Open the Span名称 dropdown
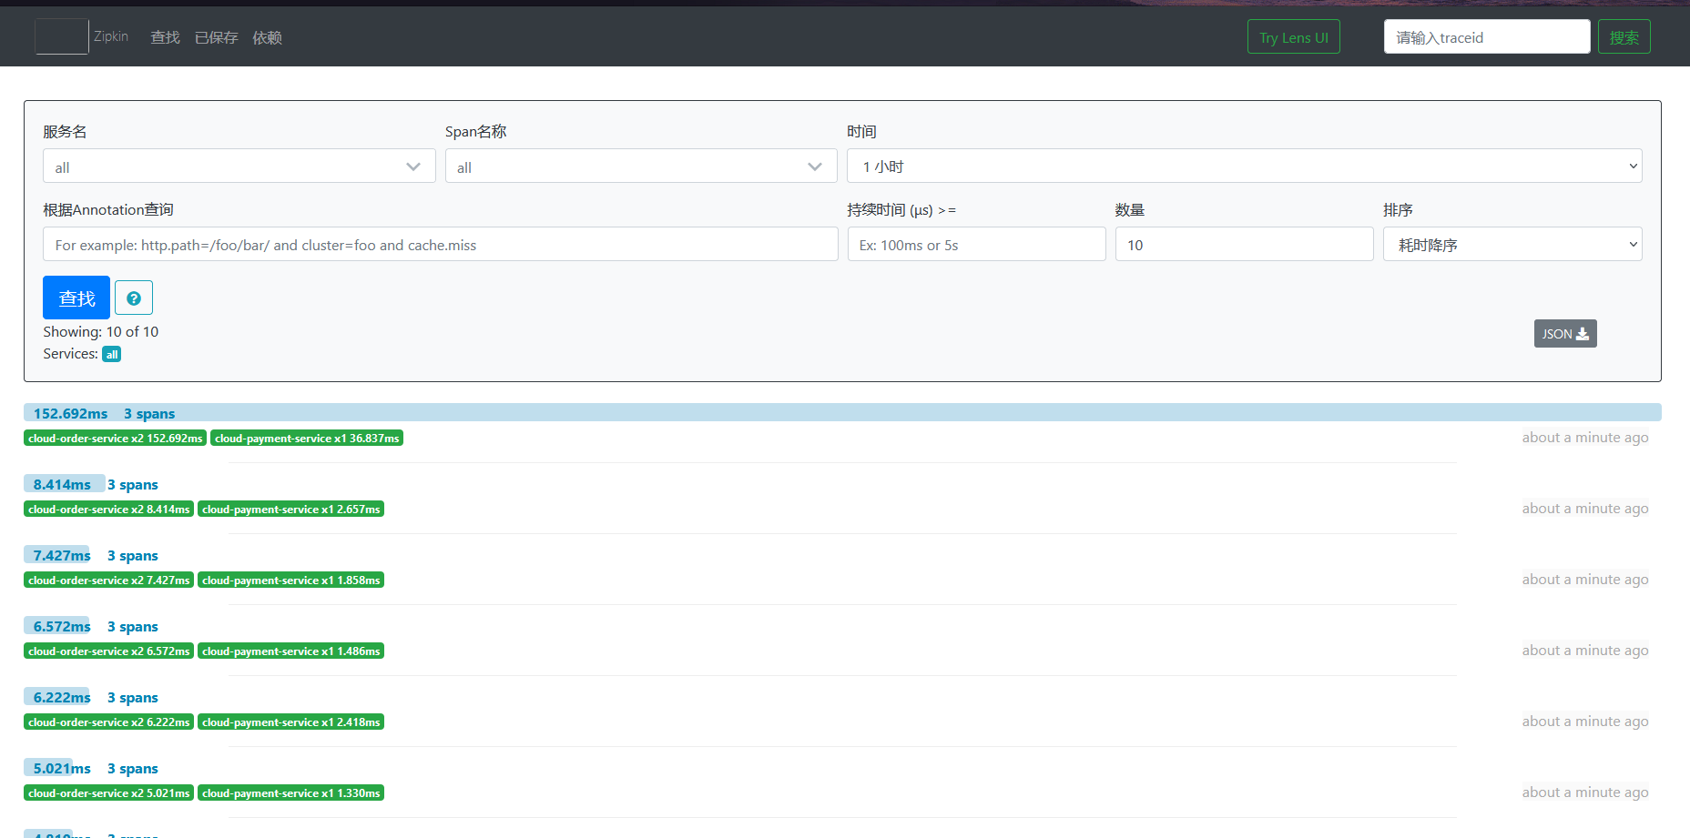The height and width of the screenshot is (838, 1690). pos(640,167)
